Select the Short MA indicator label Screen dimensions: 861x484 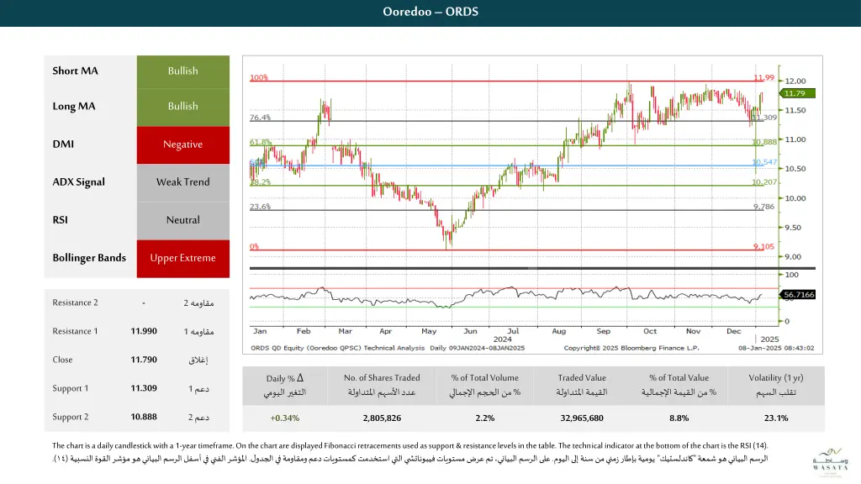tap(75, 71)
